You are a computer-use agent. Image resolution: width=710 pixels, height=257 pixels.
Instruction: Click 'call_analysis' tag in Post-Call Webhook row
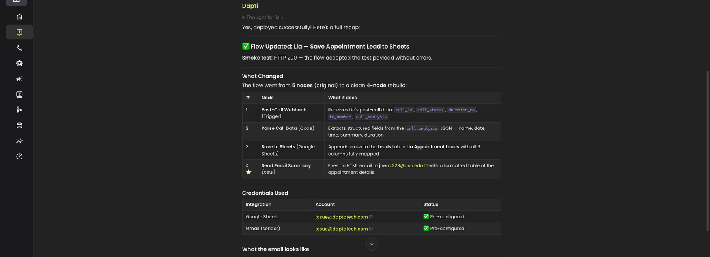point(371,117)
